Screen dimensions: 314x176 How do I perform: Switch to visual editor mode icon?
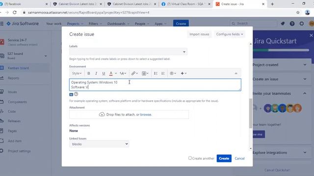point(71,94)
